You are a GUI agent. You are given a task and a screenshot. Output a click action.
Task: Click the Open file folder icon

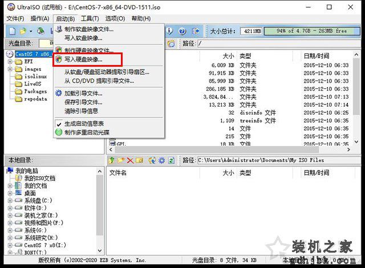pos(23,31)
